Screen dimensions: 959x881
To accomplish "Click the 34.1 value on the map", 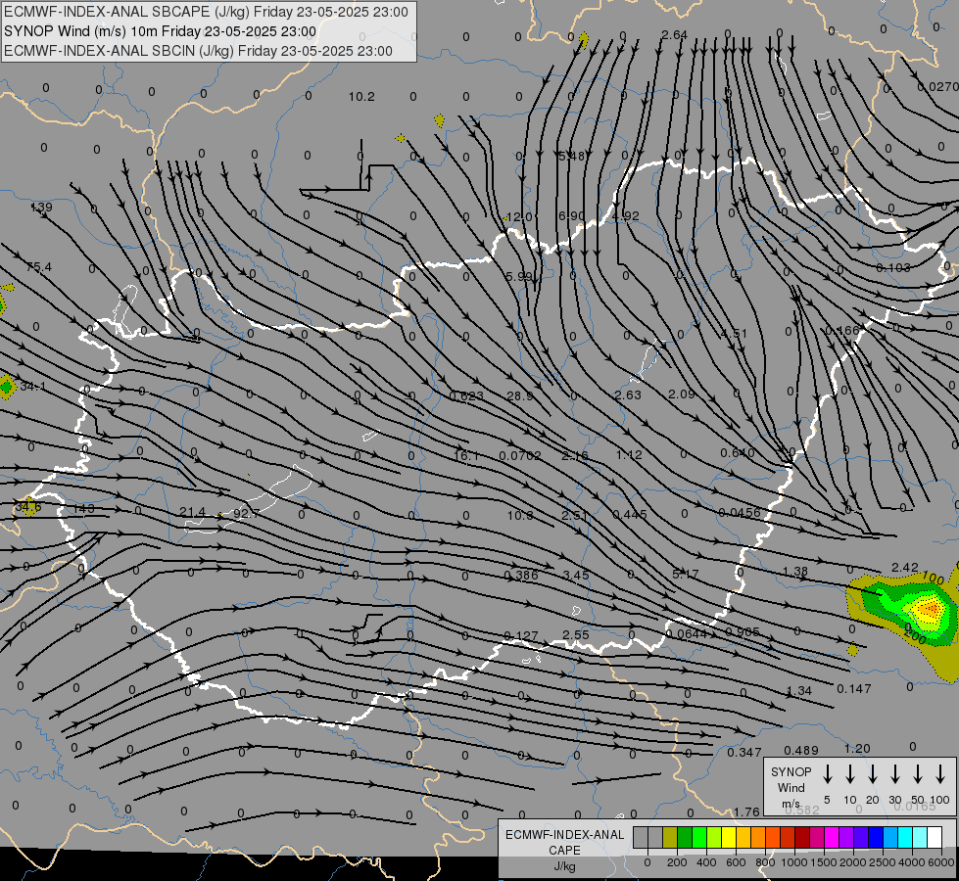I will pyautogui.click(x=32, y=387).
